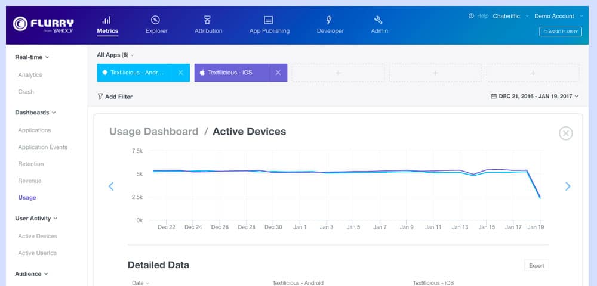The width and height of the screenshot is (597, 286).
Task: Open the Help link
Action: click(482, 16)
